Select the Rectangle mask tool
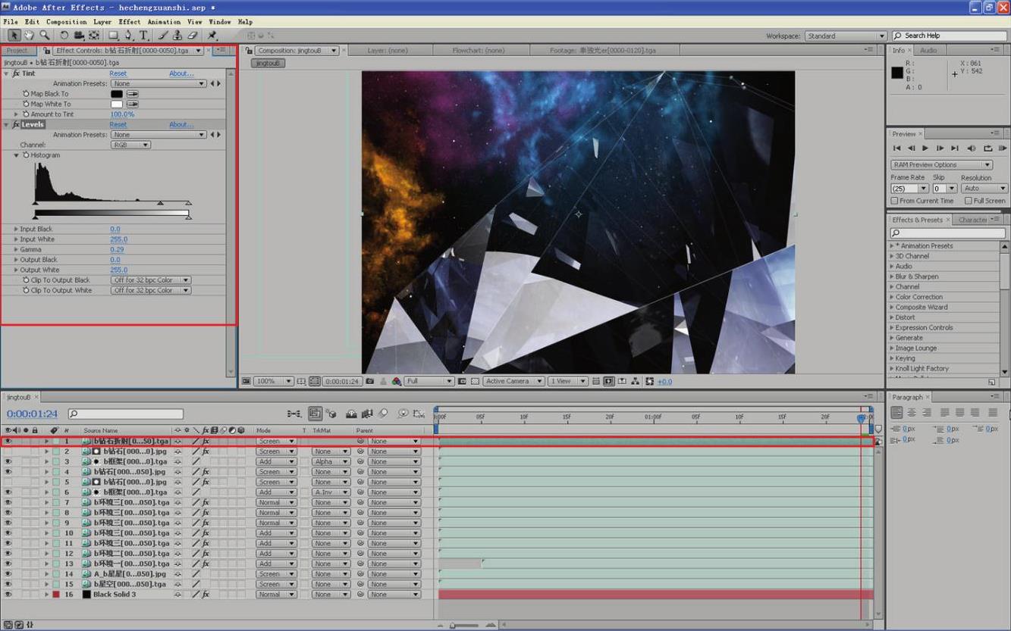Viewport: 1011px width, 631px height. pos(113,36)
